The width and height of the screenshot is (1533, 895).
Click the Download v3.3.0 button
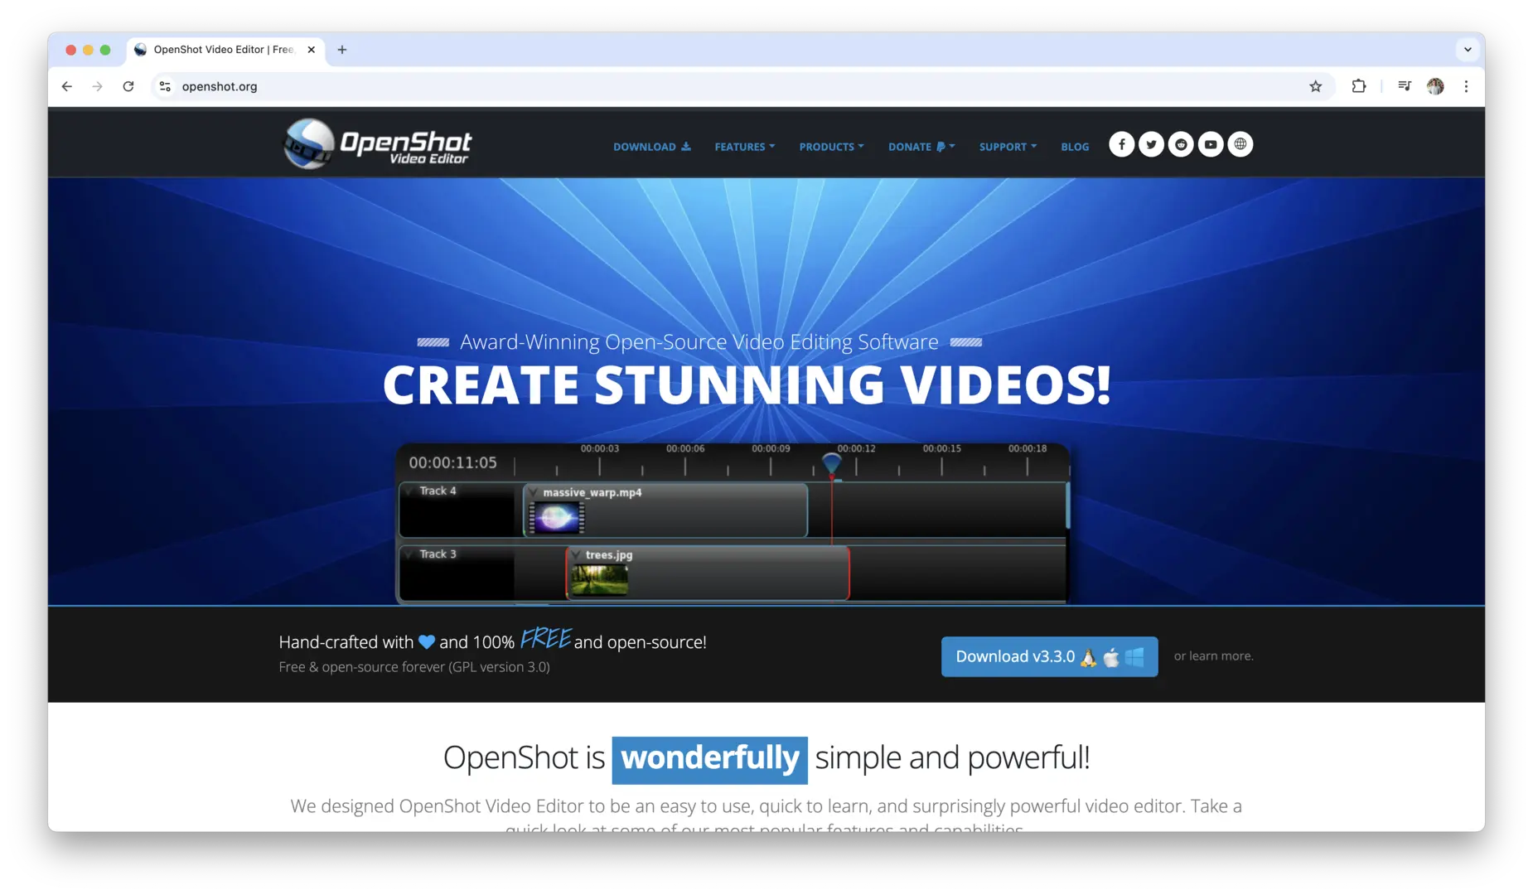[1049, 656]
